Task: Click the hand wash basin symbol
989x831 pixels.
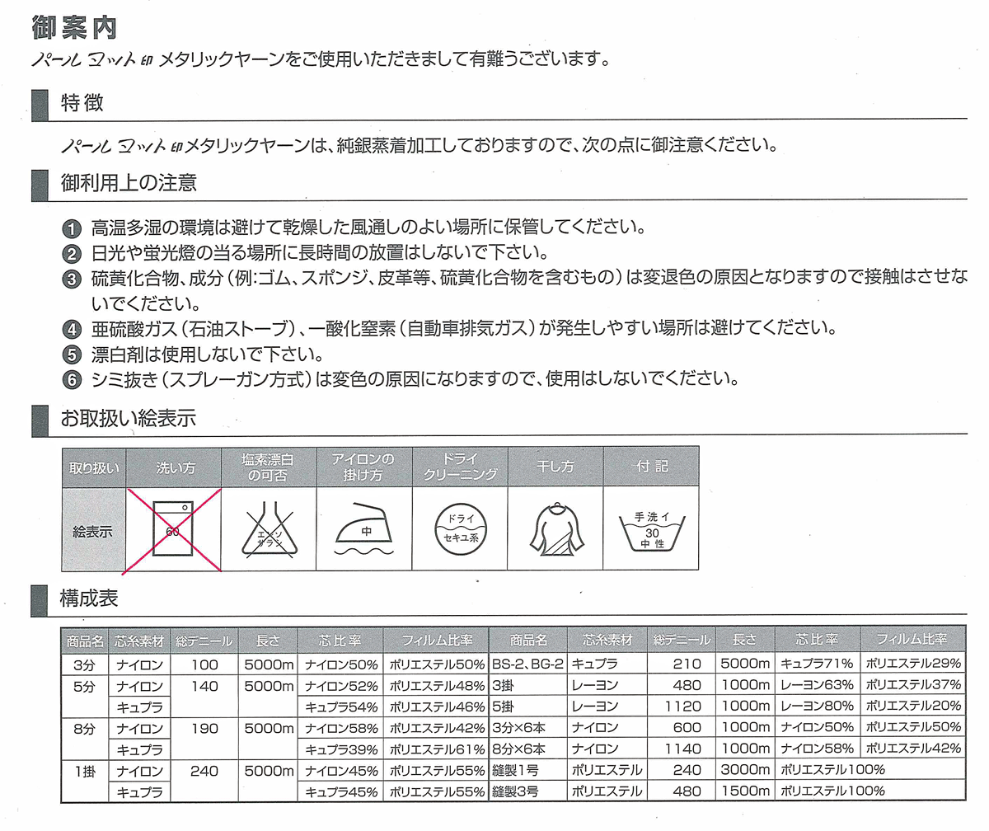Action: click(x=651, y=530)
